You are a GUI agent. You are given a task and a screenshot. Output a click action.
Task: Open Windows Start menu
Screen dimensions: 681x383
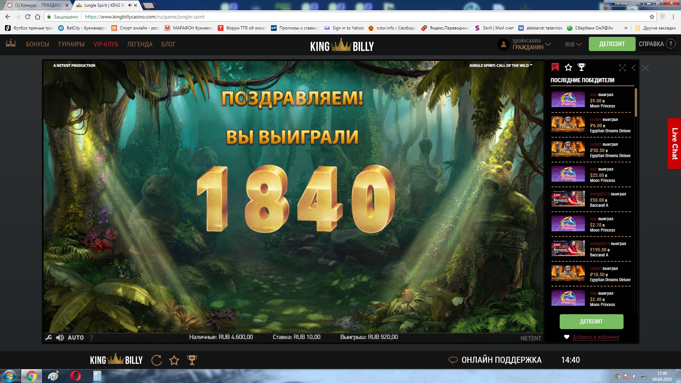pyautogui.click(x=10, y=376)
